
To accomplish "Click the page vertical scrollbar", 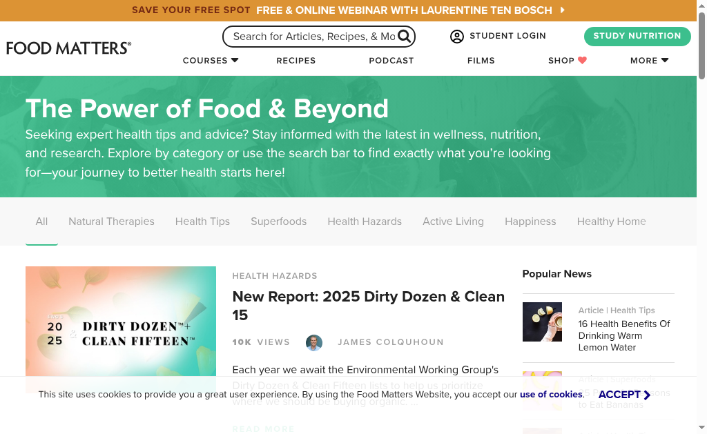I will pyautogui.click(x=701, y=46).
